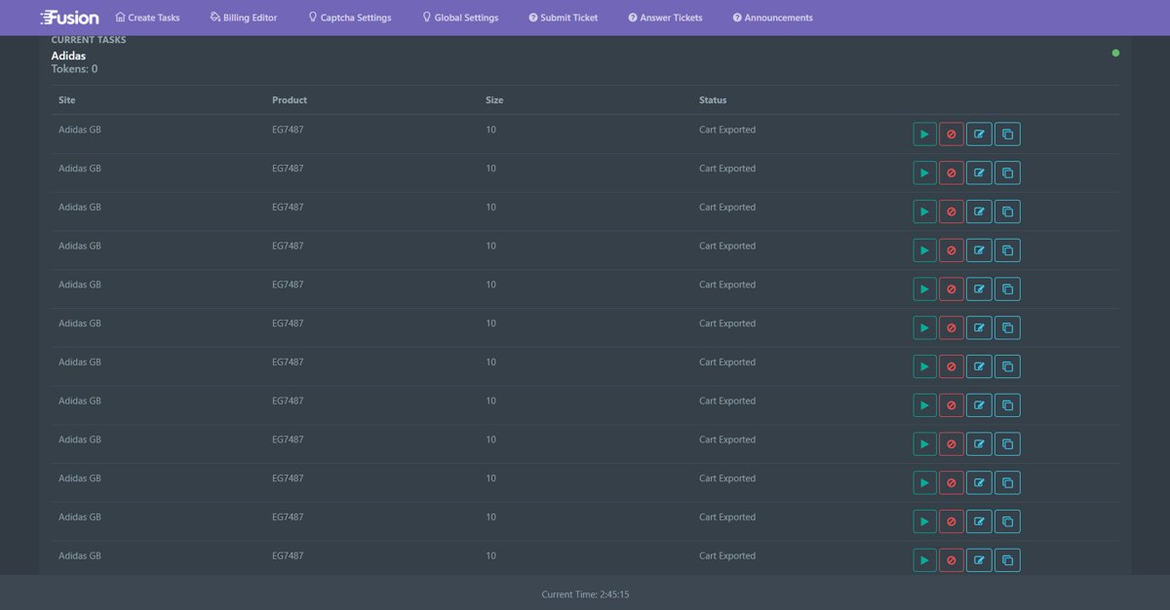Select the Adidas task group heading
1170x610 pixels.
coord(68,56)
